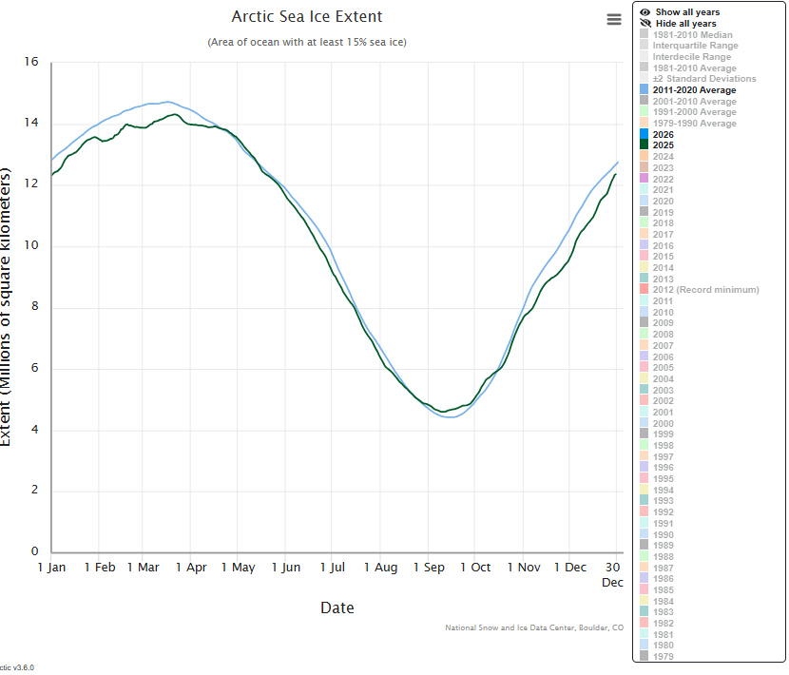The image size is (789, 675).
Task: Enable the 1979 series in legend
Action: pyautogui.click(x=663, y=656)
